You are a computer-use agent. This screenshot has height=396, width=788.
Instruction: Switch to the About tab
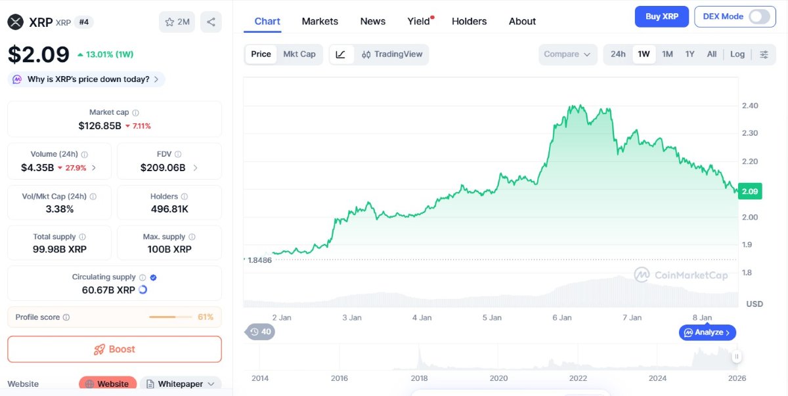[x=522, y=21]
